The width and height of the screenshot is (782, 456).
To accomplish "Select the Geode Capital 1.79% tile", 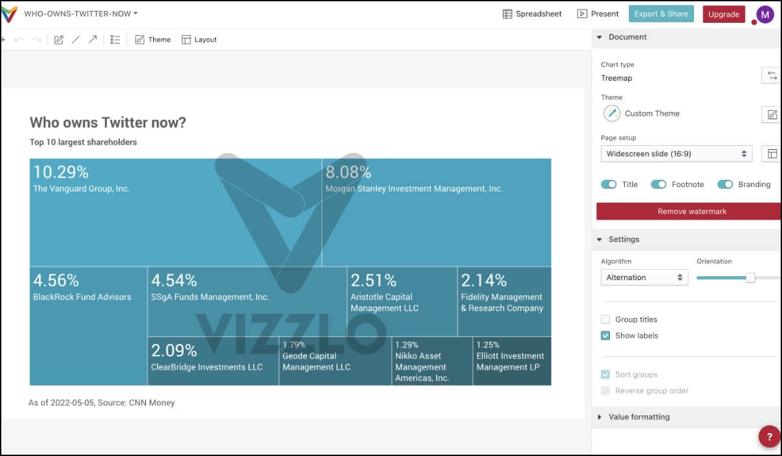I will pyautogui.click(x=335, y=361).
